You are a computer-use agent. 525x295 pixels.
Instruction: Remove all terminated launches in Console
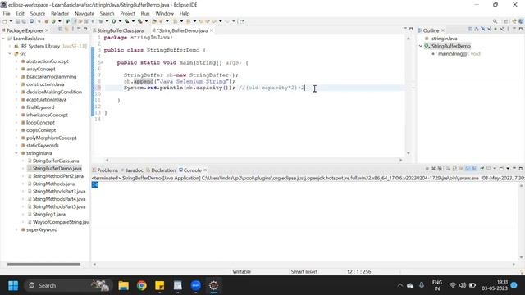(x=440, y=169)
